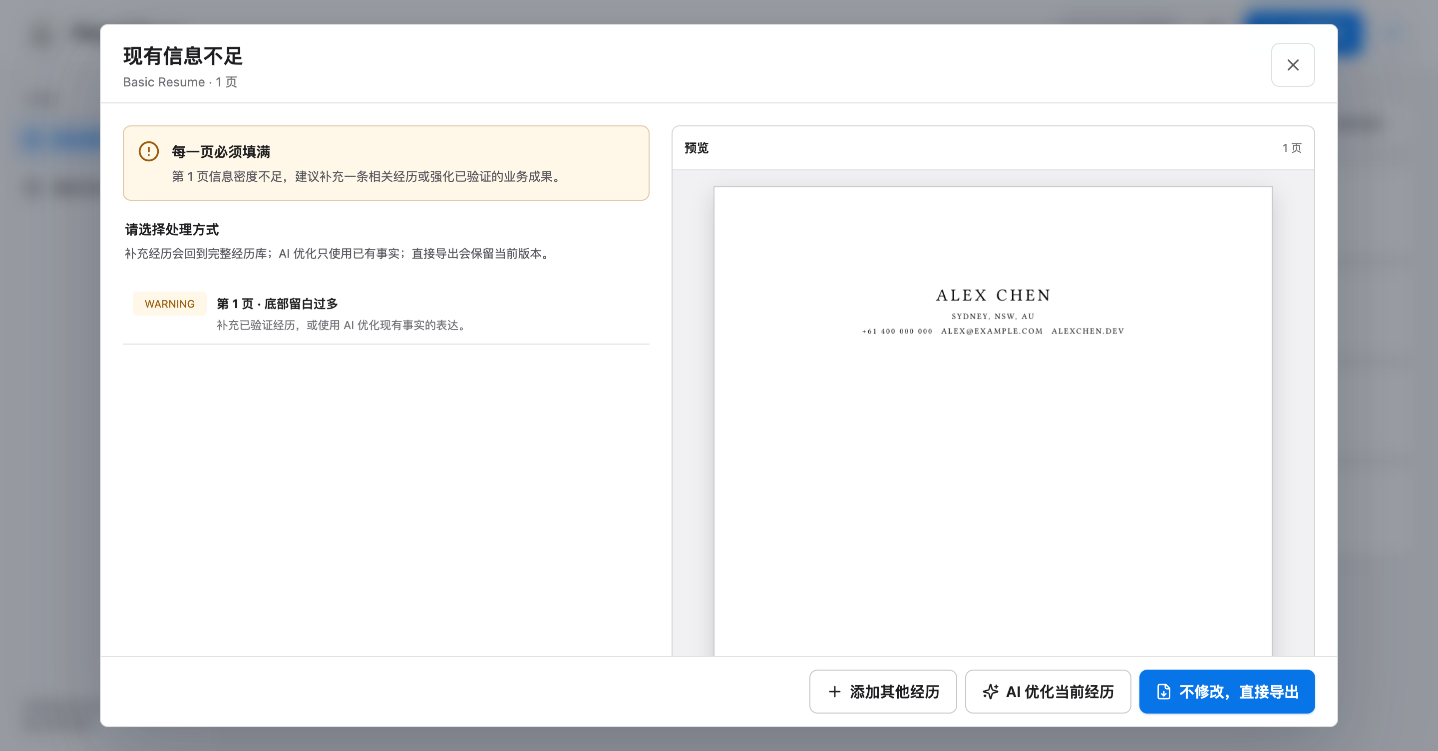Click SYDNEY, NSW, AU in the preview
The width and height of the screenshot is (1438, 751).
click(993, 316)
